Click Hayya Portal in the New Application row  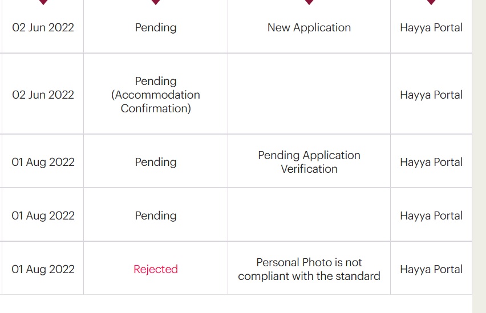431,27
